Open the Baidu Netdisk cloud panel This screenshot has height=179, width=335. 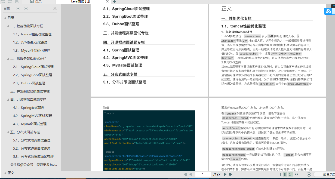[328, 11]
